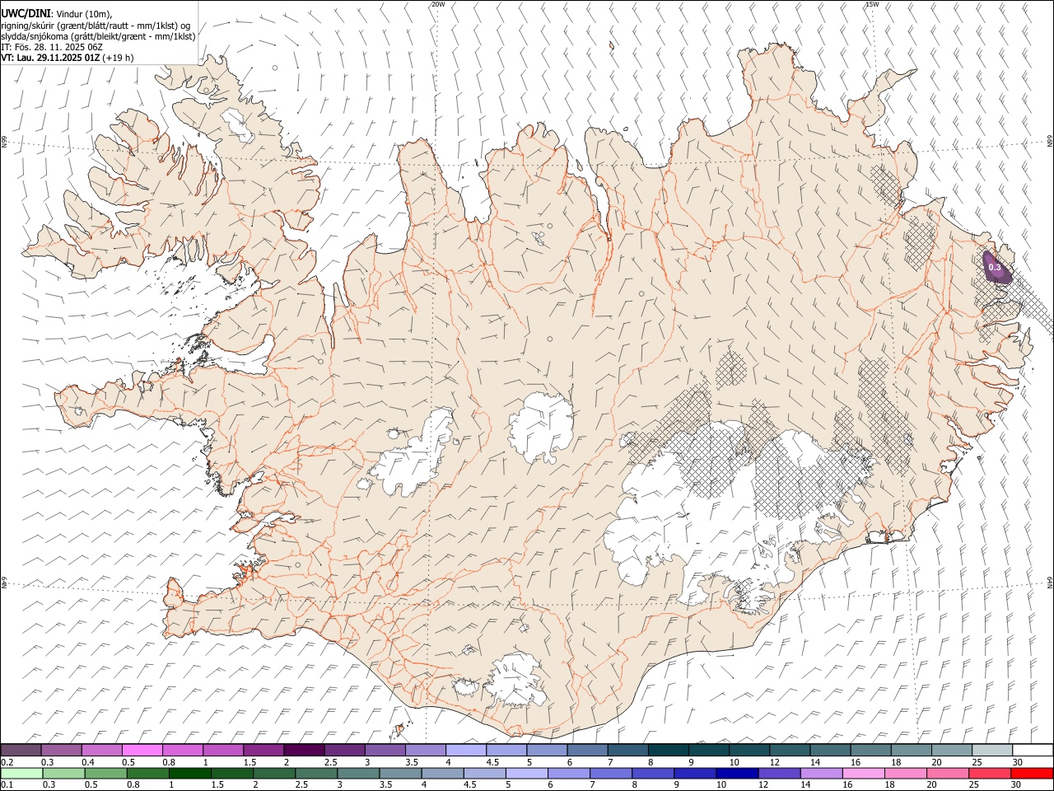Click the 'slydda/snjókoma' legend description line

98,36
